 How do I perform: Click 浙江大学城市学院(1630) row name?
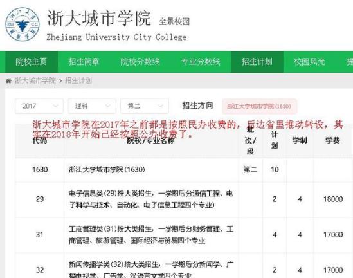click(107, 169)
